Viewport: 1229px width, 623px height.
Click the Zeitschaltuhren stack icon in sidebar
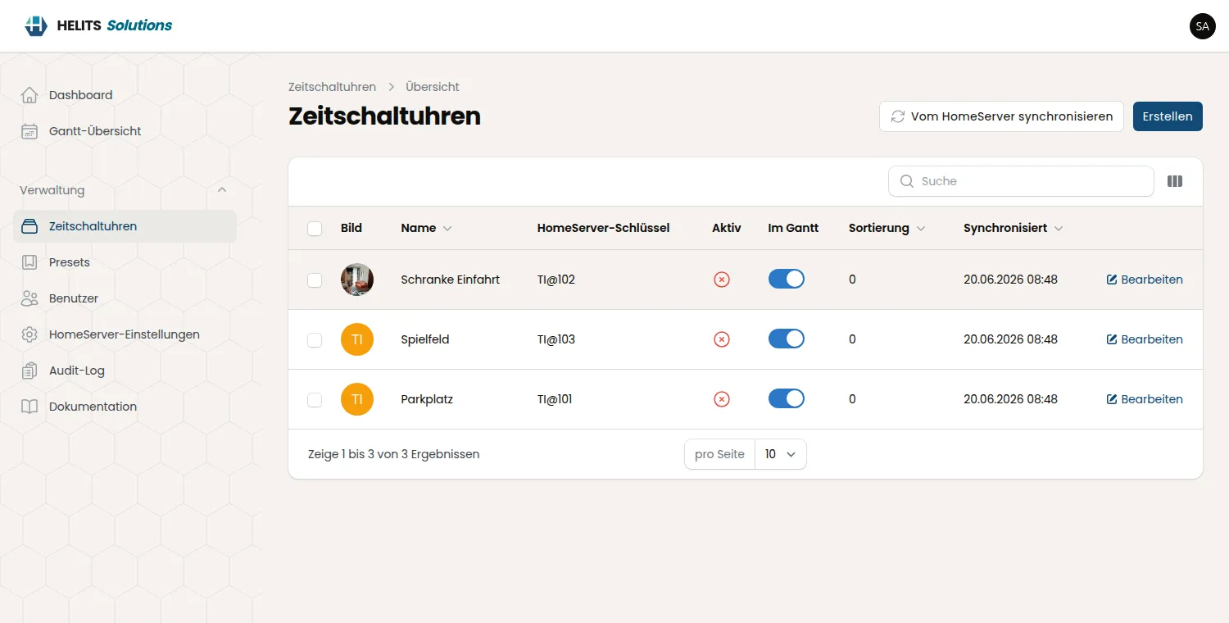click(x=29, y=226)
